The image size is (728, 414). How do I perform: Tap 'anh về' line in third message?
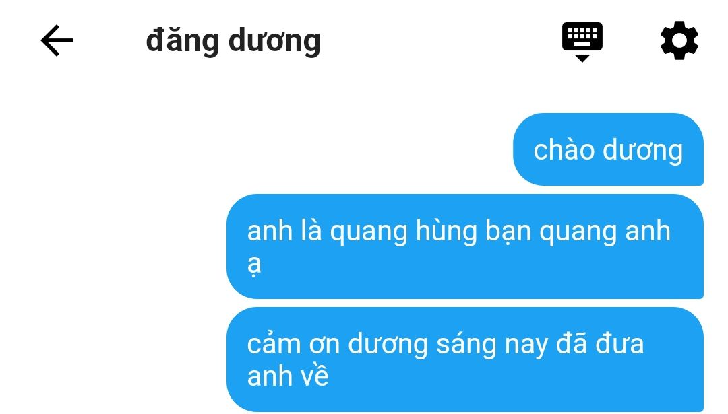point(288,376)
